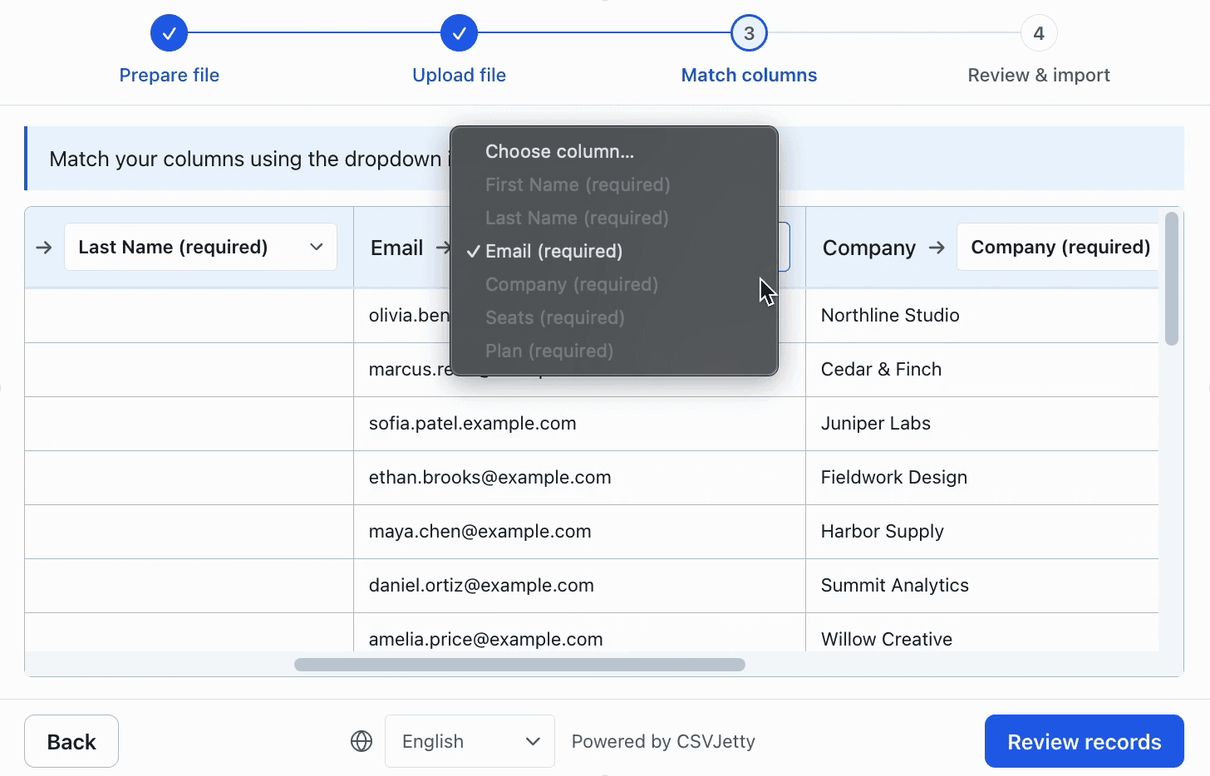Click the Review records button
The width and height of the screenshot is (1210, 776).
[x=1084, y=741]
